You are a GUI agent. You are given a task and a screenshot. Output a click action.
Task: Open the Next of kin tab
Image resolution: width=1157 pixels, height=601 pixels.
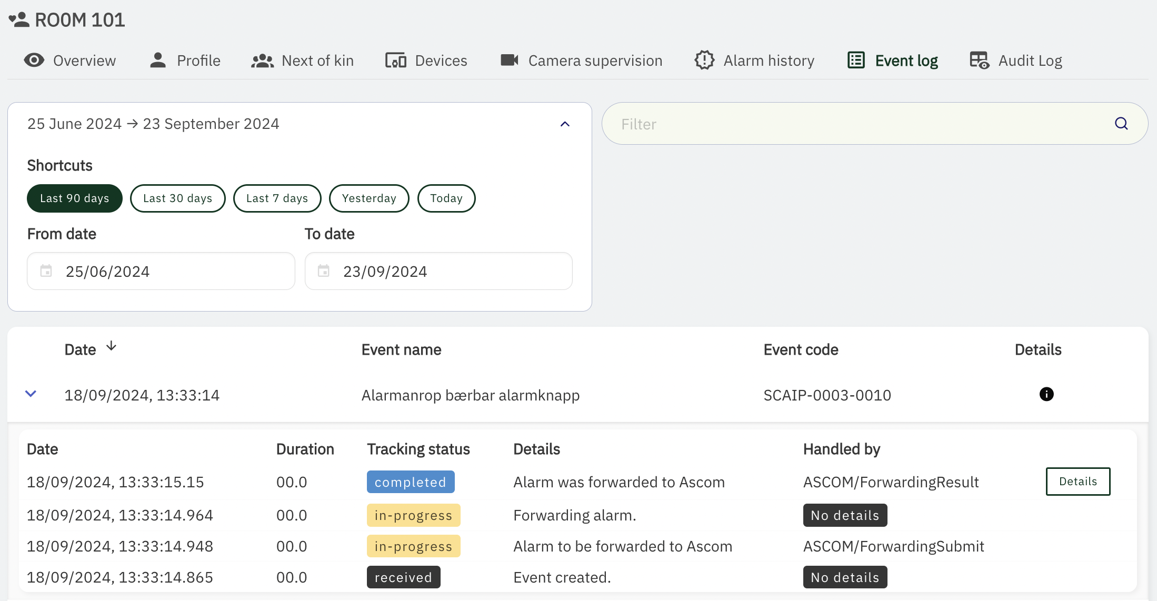click(302, 61)
